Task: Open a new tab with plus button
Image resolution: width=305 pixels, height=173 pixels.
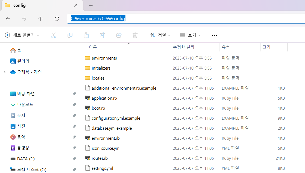Action: [91, 5]
